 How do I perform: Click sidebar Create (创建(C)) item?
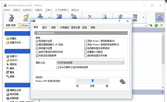point(12,56)
